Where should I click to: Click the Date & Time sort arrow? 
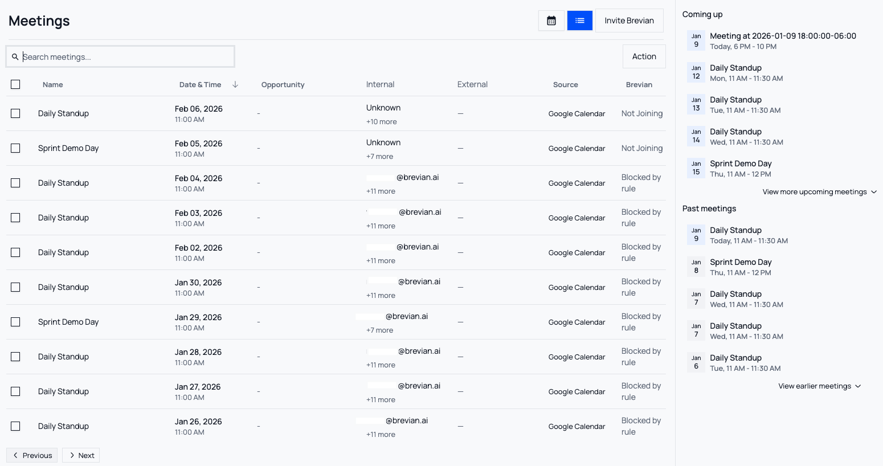pyautogui.click(x=235, y=84)
